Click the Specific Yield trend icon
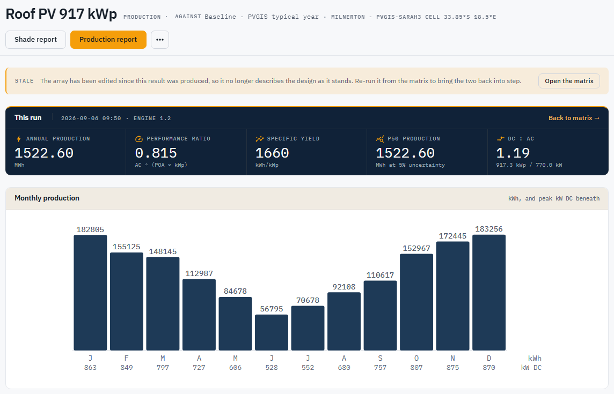614x394 pixels. click(x=259, y=139)
